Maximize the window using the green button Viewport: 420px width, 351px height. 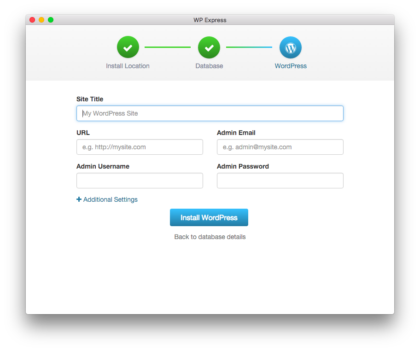(51, 20)
